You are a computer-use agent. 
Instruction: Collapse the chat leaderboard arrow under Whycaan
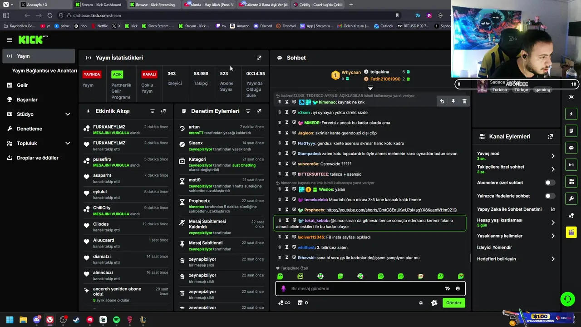coord(370,88)
